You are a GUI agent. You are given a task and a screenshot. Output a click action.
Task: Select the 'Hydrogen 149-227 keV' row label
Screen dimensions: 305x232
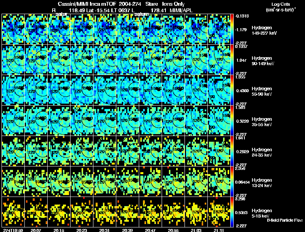[264, 30]
